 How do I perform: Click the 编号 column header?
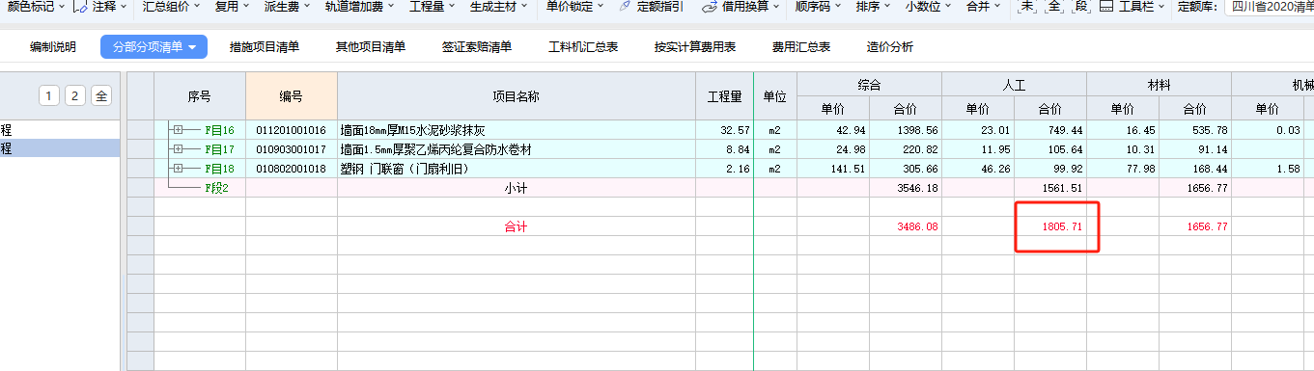click(292, 96)
